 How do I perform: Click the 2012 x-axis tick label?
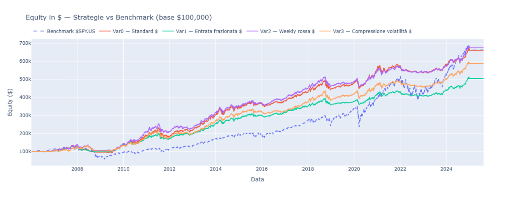169,169
